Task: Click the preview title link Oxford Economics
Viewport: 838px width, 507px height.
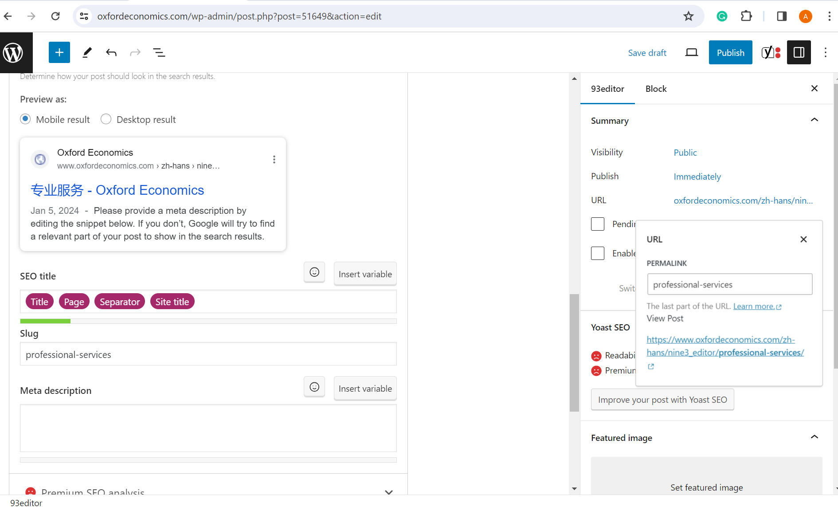Action: pyautogui.click(x=117, y=190)
